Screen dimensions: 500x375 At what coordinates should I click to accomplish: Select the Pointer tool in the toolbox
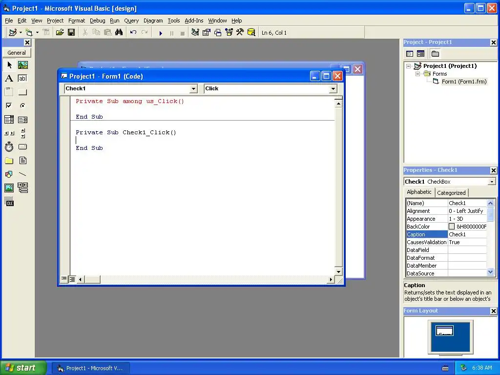pyautogui.click(x=9, y=65)
